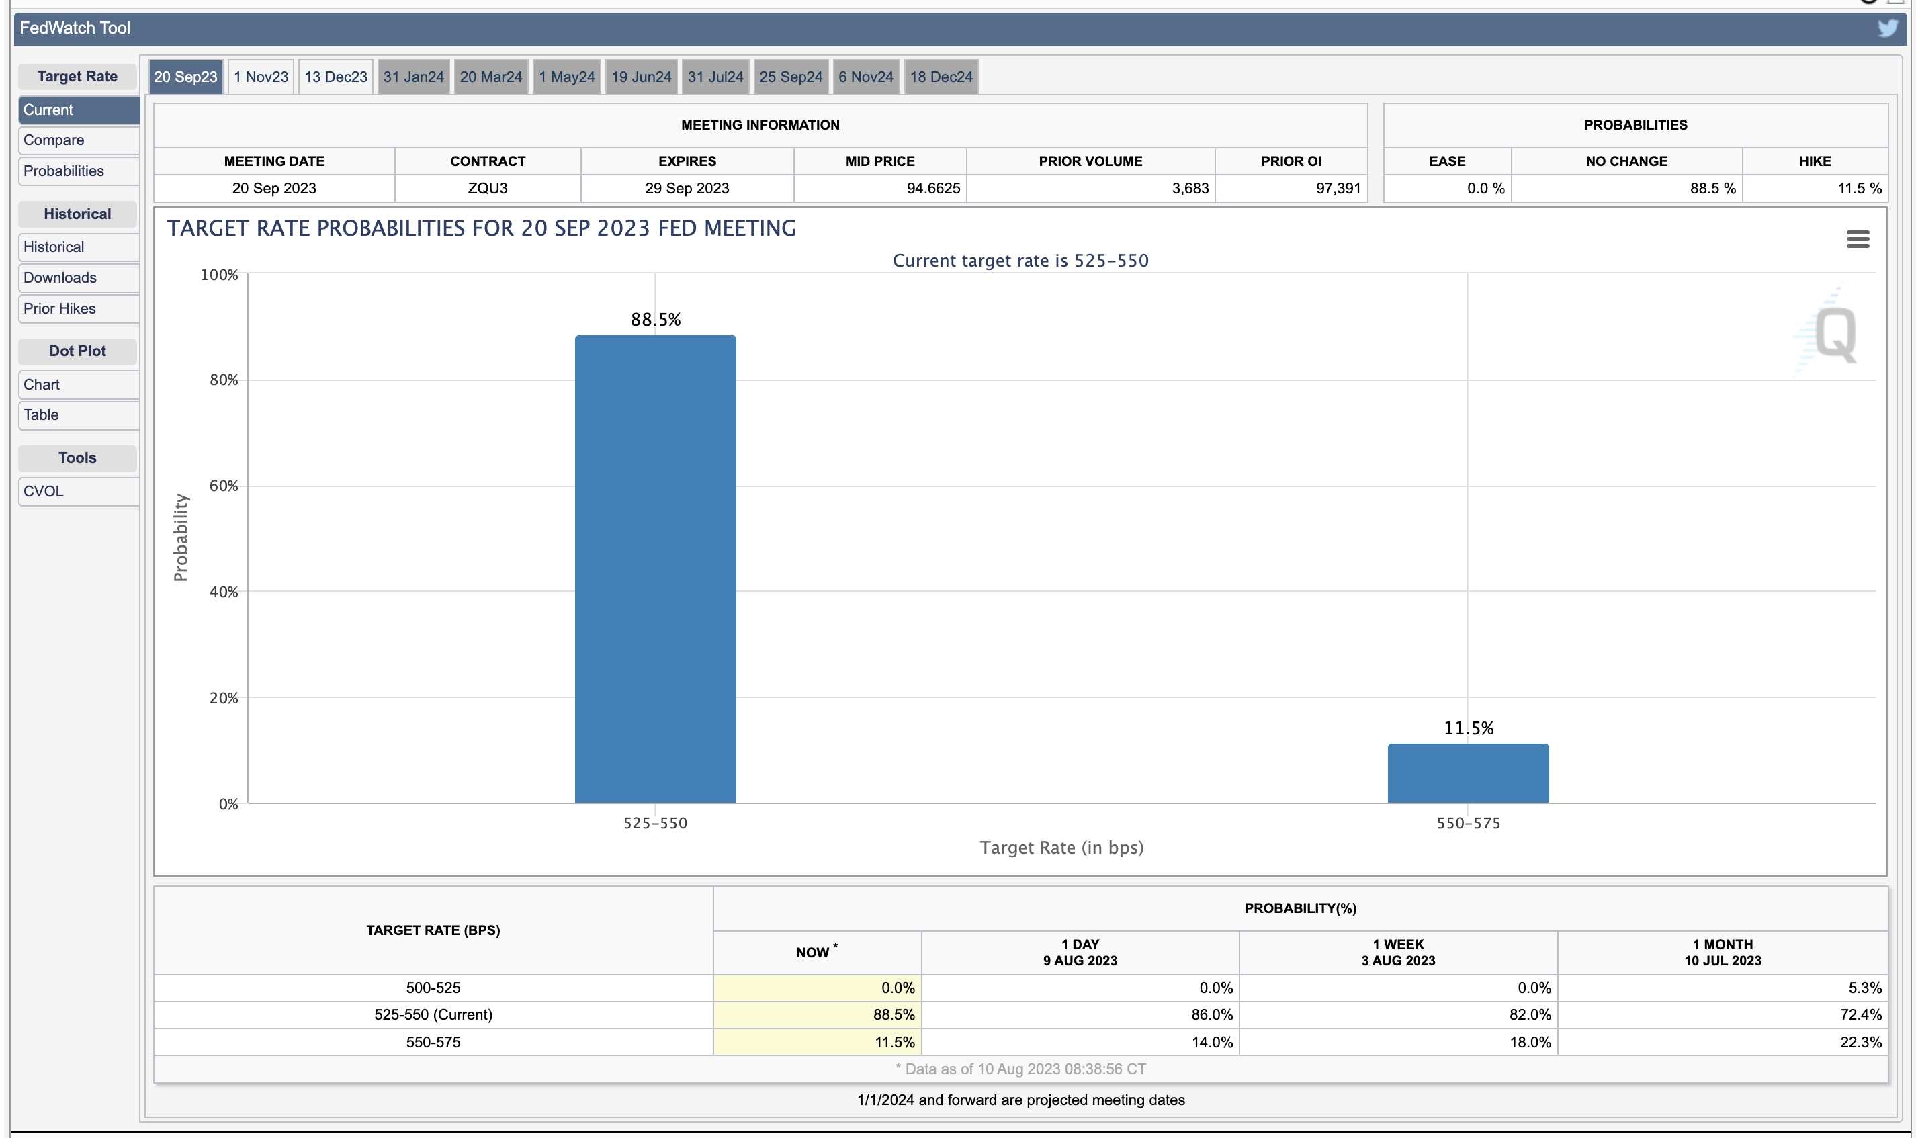
Task: Switch to the 13 Dec23 meeting tab
Action: [336, 77]
